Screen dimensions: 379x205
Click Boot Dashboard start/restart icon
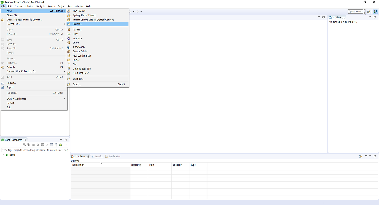24,145
